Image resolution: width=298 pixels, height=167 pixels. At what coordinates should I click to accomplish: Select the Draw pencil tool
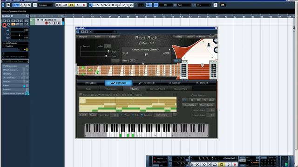click(x=120, y=5)
